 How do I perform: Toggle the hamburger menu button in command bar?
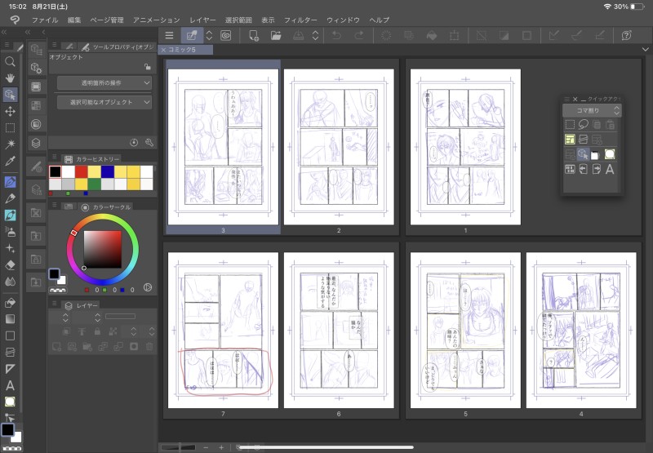click(x=169, y=35)
